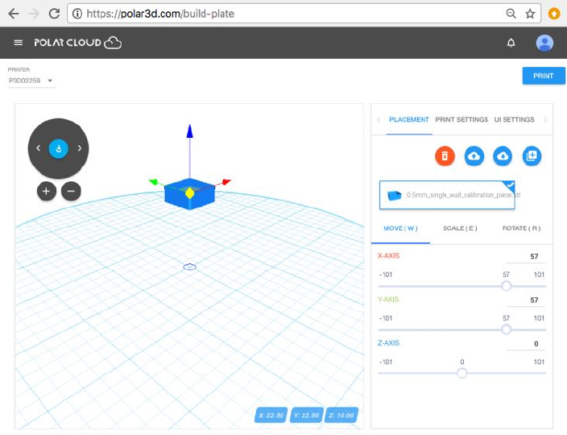Image resolution: width=567 pixels, height=435 pixels.
Task: Click the Z: 10.00 dimension badge
Action: pos(341,415)
